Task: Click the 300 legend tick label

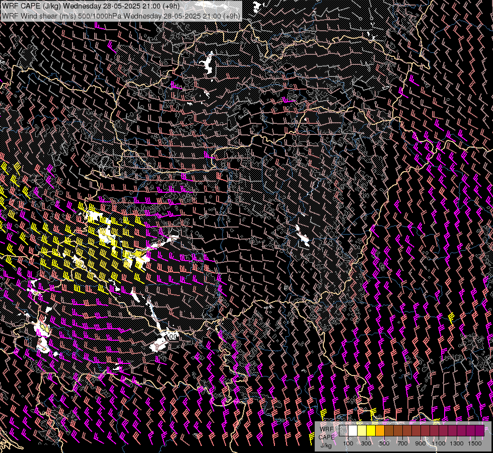Action: [x=366, y=443]
